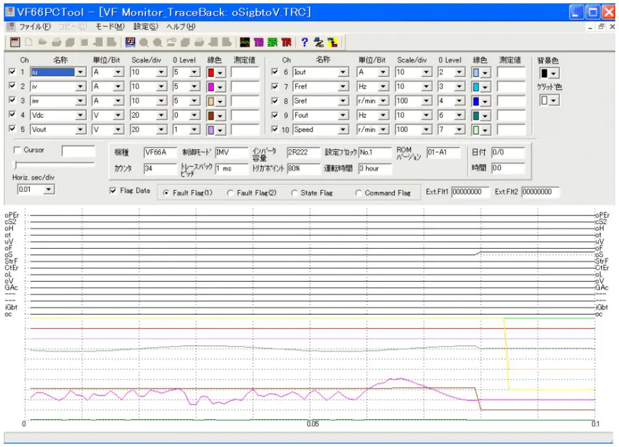Open the ファイル(F) menu
Viewport: 619px width, 447px height.
click(x=35, y=27)
